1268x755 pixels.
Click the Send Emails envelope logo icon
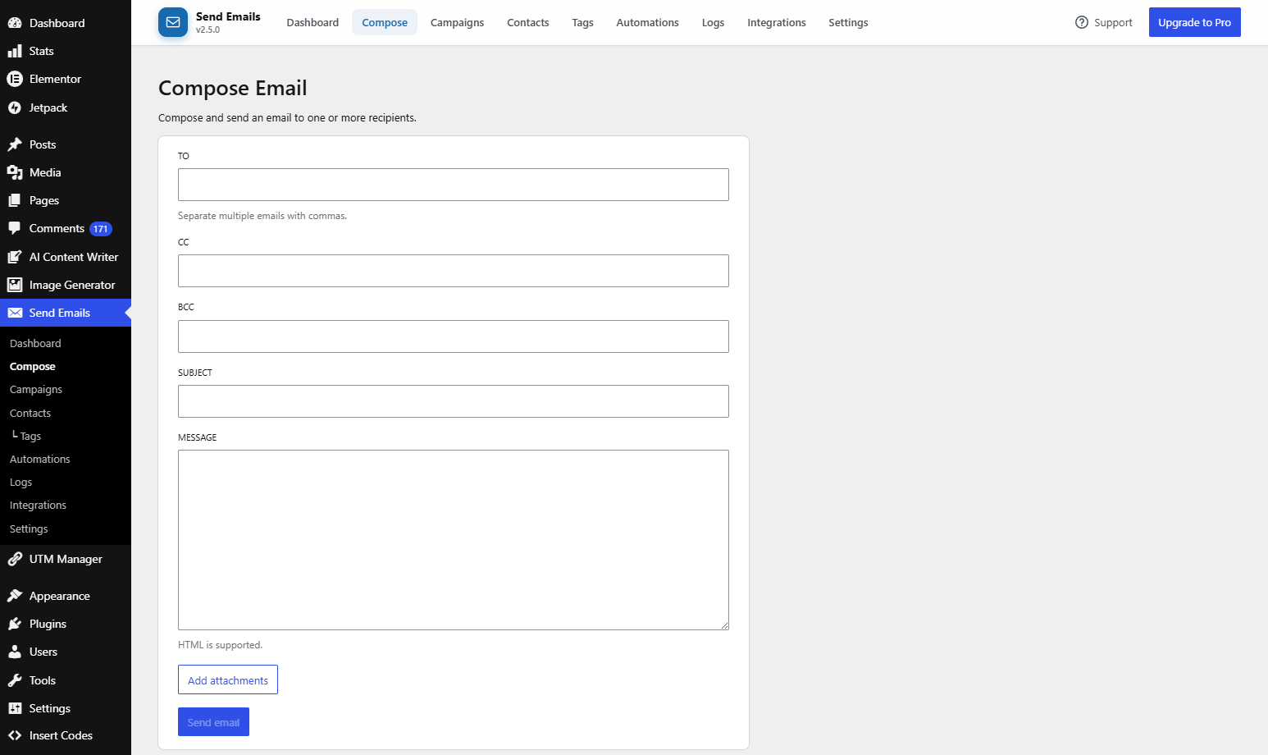click(x=173, y=22)
